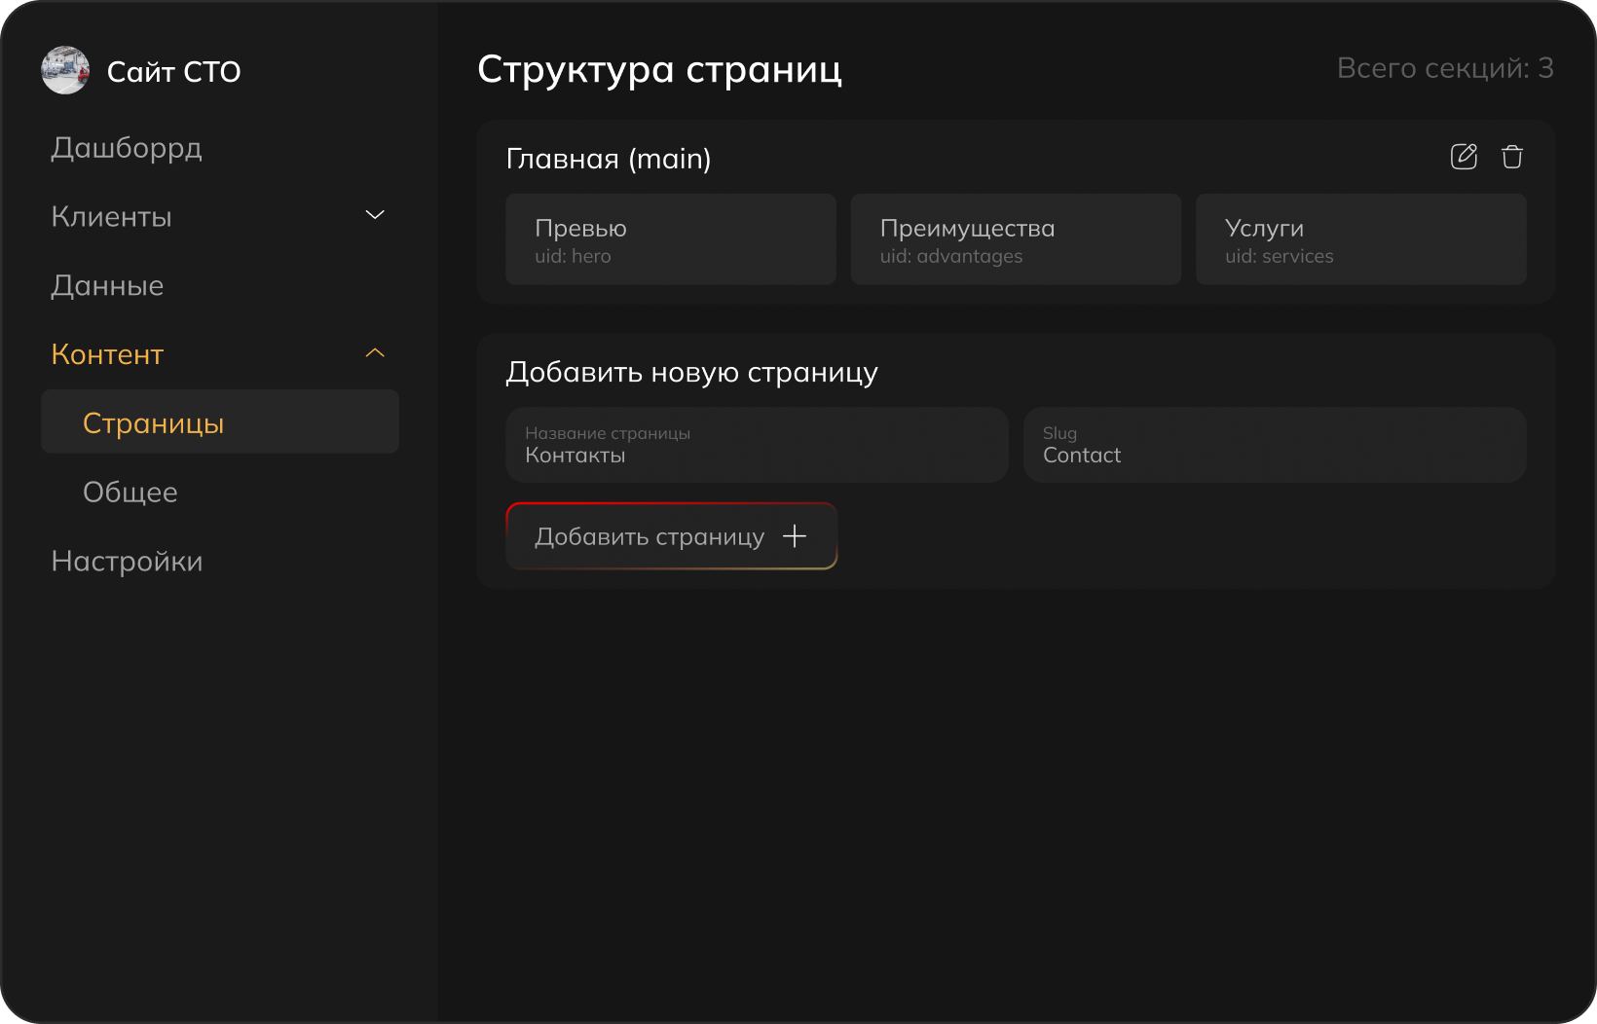Expand the Клиенты sidebar menu
The height and width of the screenshot is (1024, 1597).
pyautogui.click(x=375, y=214)
